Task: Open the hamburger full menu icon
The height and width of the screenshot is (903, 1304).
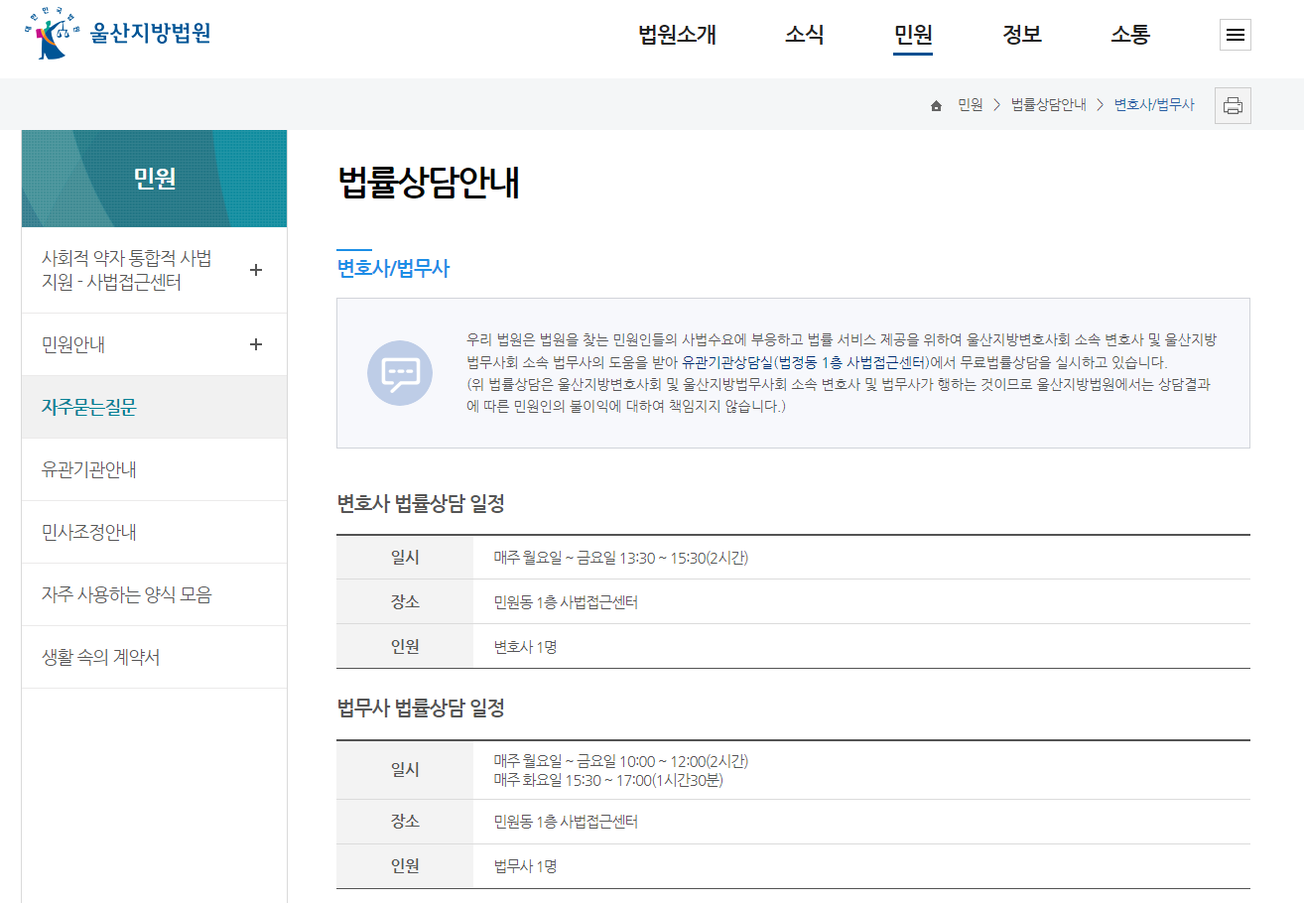Action: (1235, 35)
